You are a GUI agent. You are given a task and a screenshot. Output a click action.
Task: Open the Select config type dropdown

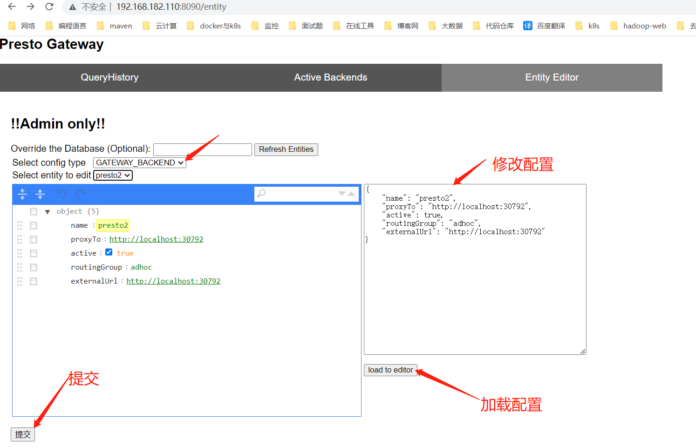139,163
